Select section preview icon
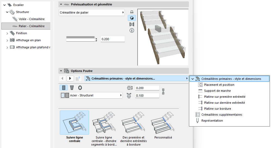Viewport: 271px width, 148px height. tap(132, 24)
